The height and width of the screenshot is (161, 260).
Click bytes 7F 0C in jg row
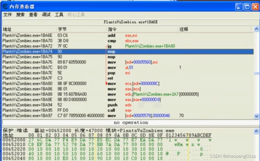click(63, 46)
